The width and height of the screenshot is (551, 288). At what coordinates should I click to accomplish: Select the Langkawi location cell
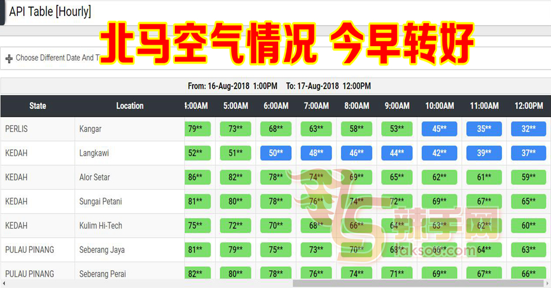tap(94, 153)
